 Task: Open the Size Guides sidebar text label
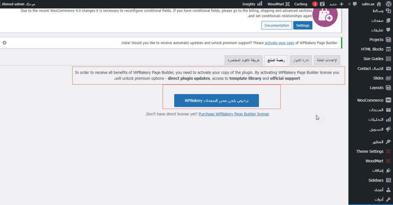pos(373,59)
